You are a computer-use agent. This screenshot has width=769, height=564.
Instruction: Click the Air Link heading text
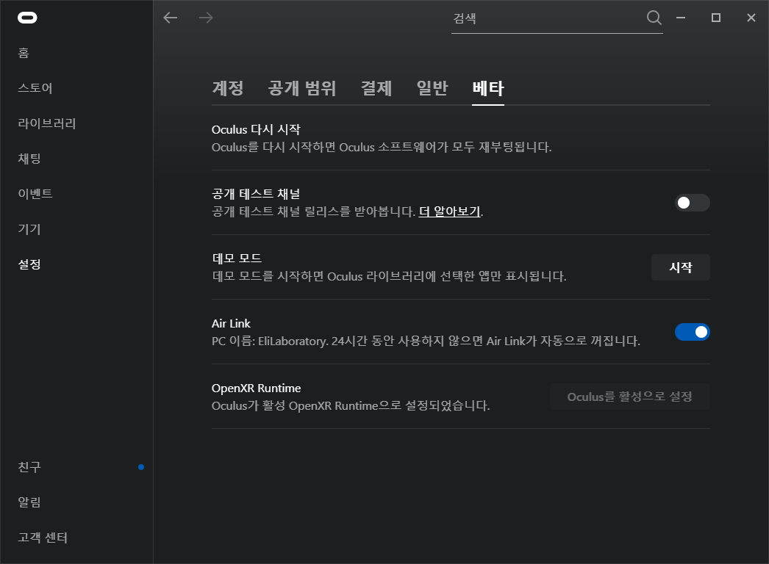(231, 323)
